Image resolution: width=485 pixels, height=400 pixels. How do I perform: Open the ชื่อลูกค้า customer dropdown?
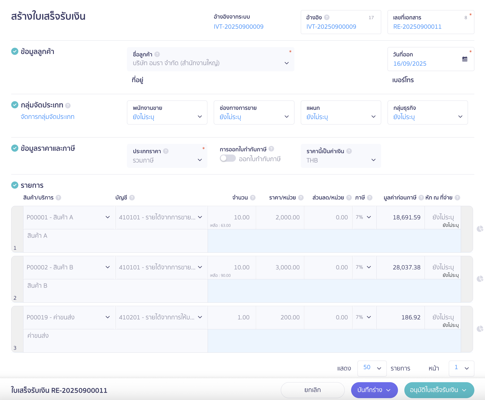(x=211, y=59)
